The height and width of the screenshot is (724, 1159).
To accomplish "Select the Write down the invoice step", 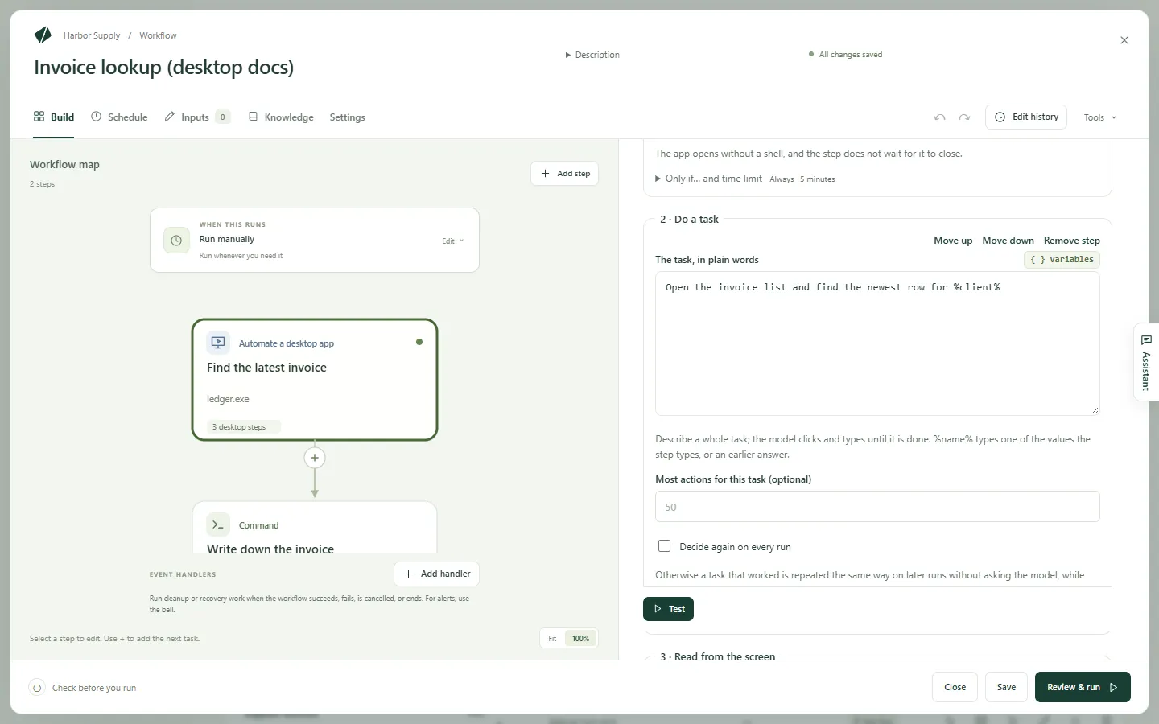I will click(315, 529).
